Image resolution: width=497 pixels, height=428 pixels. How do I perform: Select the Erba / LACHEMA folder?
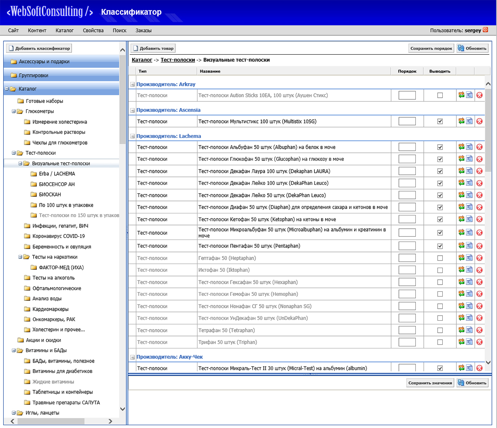point(57,174)
